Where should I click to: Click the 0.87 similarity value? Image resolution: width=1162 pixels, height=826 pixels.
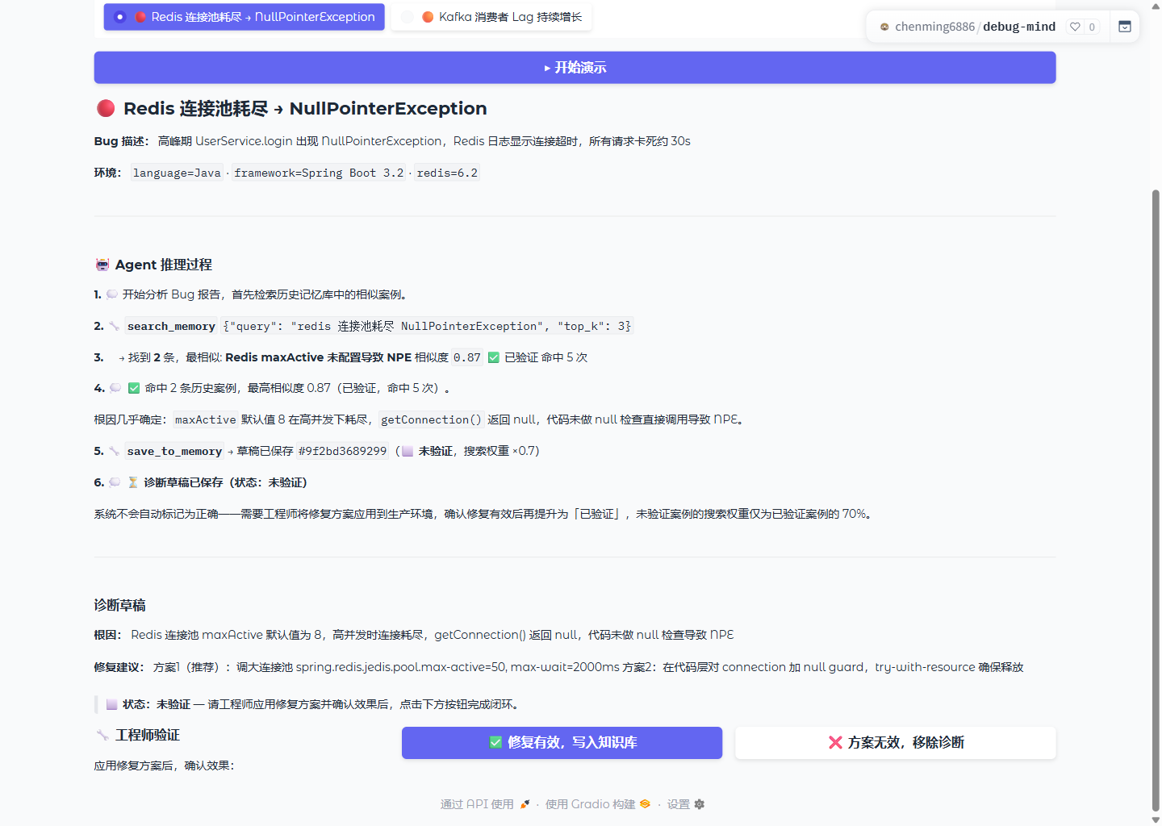(x=467, y=357)
